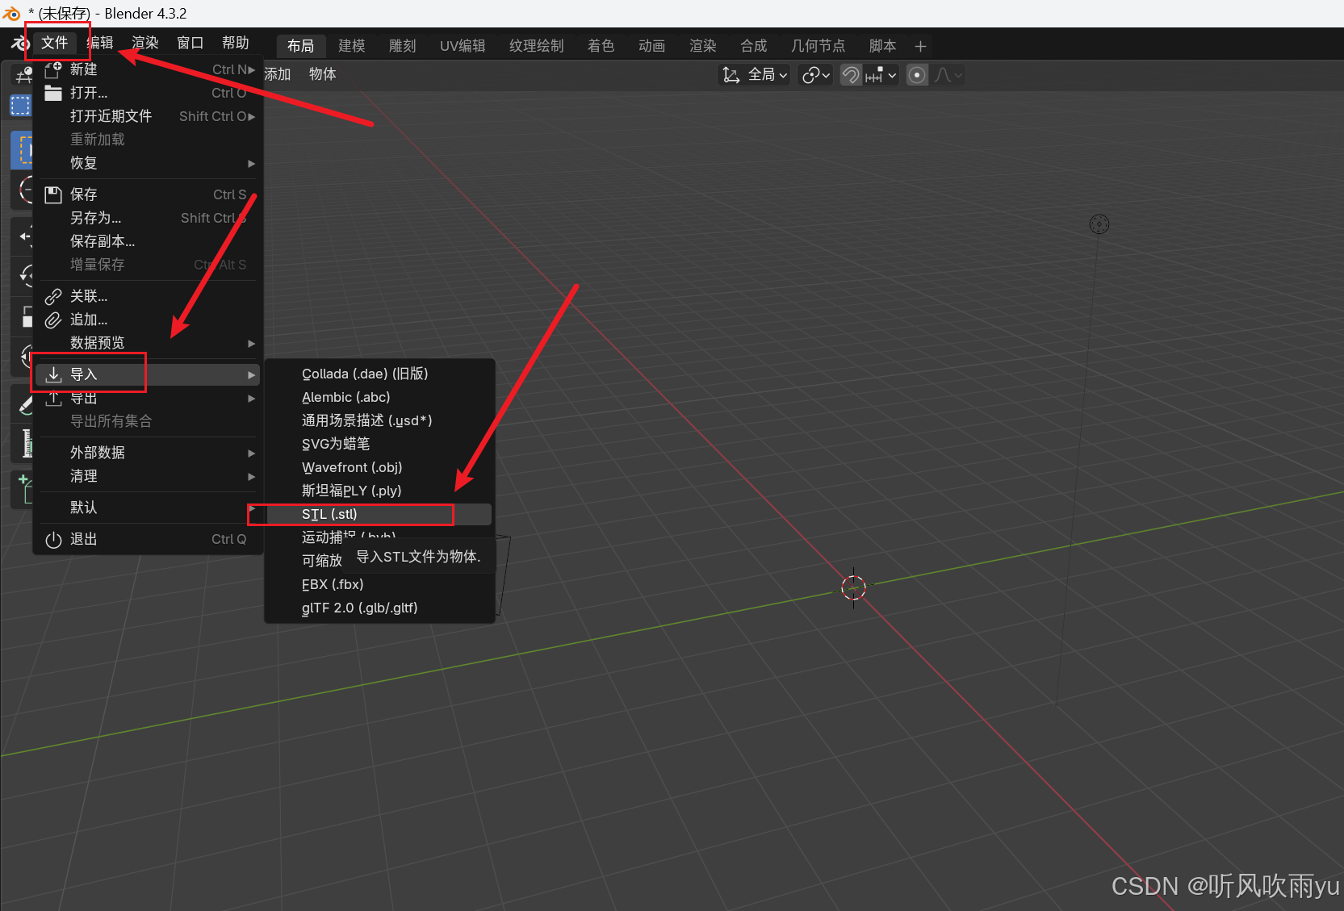Select the light object in viewport
1344x911 pixels.
[1099, 224]
